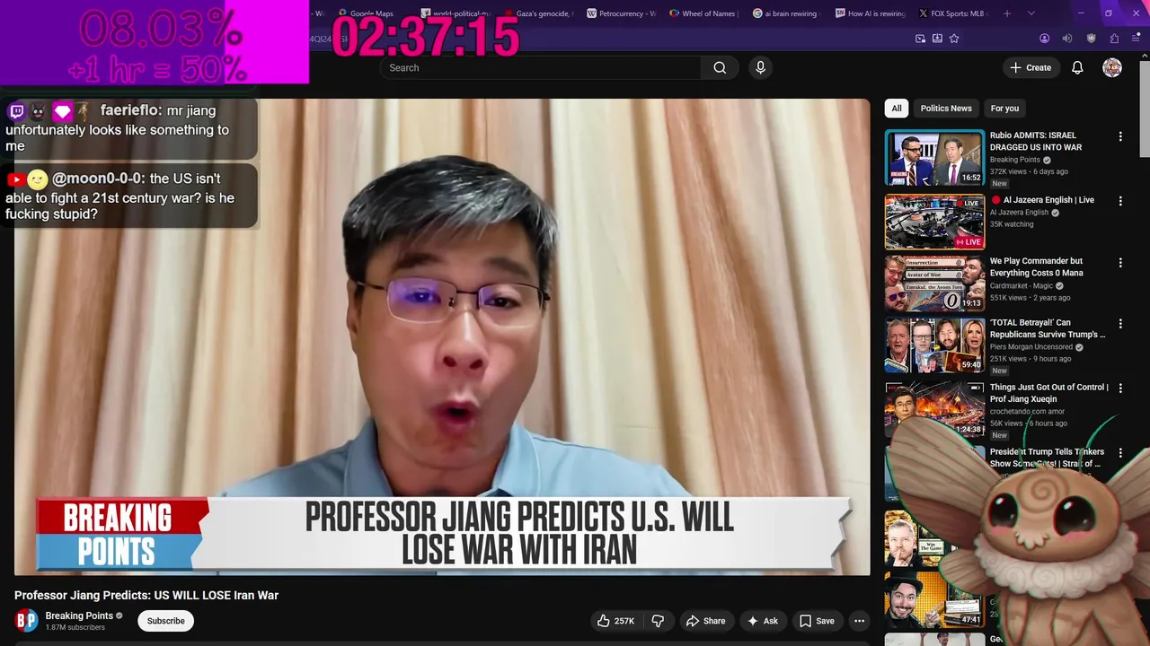Open options for President Trump Tells Tankers video

1119,452
